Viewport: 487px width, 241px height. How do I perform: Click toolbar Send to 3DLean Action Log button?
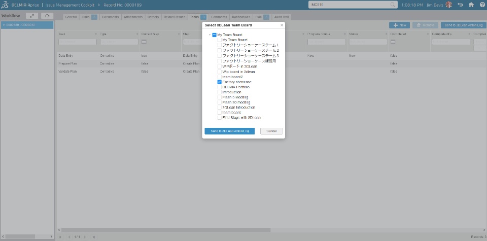pos(464,25)
